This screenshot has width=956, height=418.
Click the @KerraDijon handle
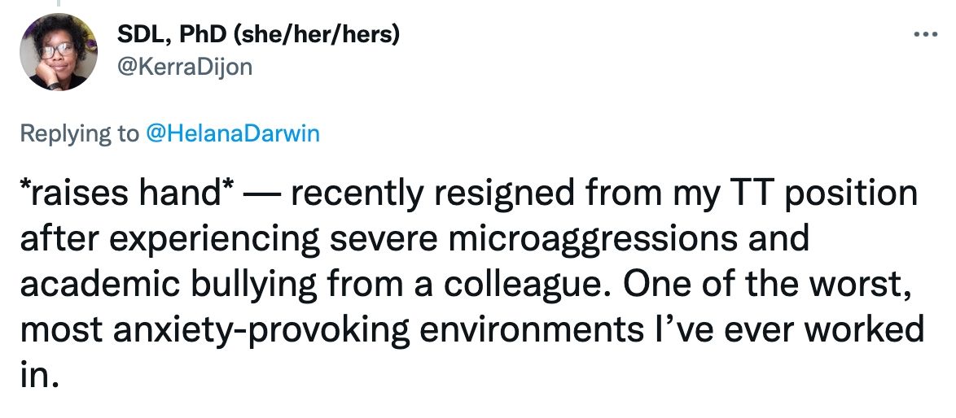pyautogui.click(x=184, y=66)
